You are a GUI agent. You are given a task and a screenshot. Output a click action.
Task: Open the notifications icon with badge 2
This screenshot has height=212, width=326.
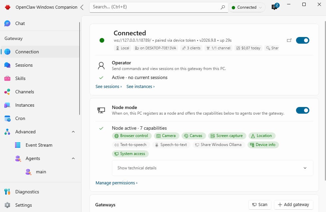click(x=275, y=7)
